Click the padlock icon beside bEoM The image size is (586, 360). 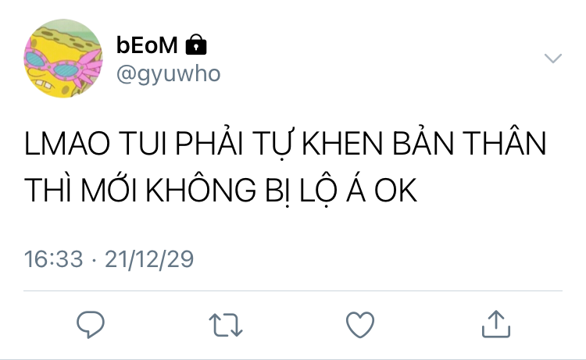196,45
